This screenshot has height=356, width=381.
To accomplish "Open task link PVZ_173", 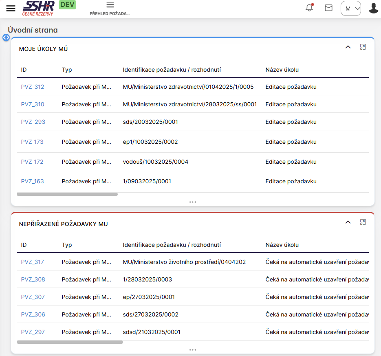I will click(32, 142).
